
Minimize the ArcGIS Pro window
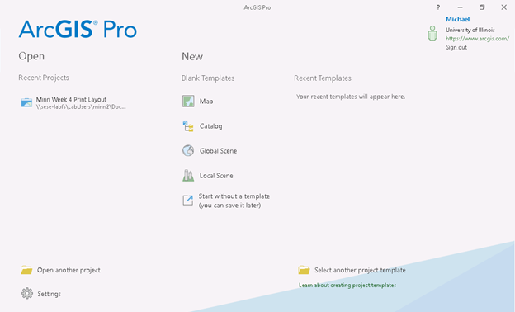pos(461,7)
